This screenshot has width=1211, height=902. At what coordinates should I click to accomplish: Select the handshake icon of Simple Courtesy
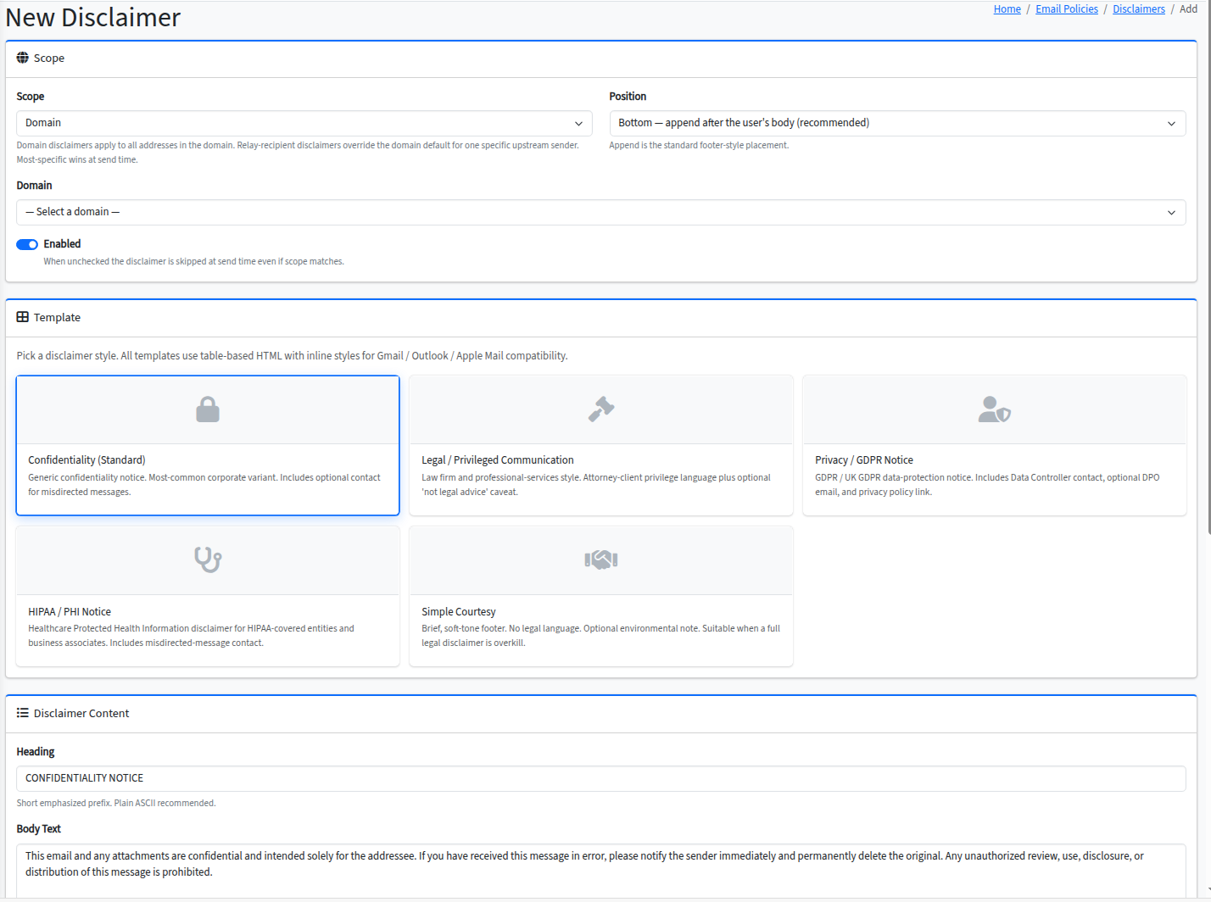click(x=601, y=560)
